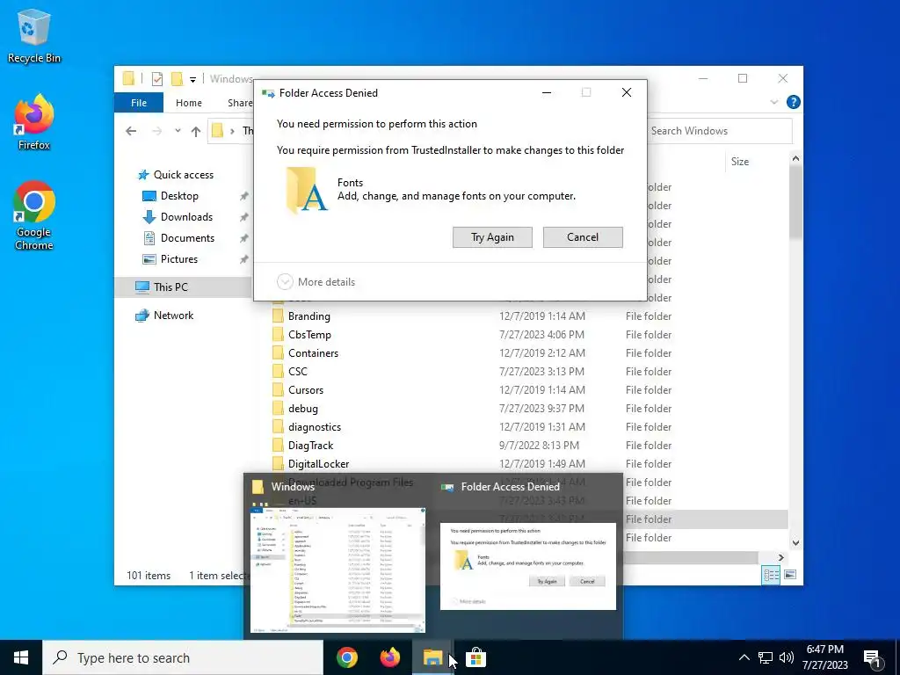Switch to Details view icon
This screenshot has width=900, height=675.
771,575
